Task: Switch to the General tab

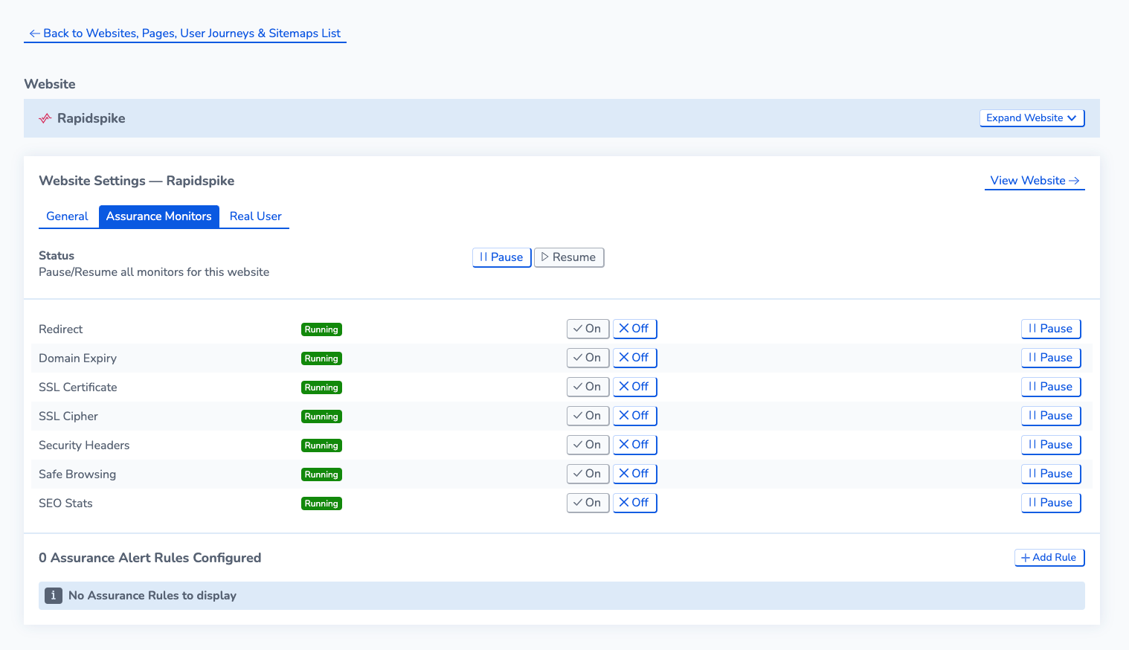Action: [x=67, y=216]
